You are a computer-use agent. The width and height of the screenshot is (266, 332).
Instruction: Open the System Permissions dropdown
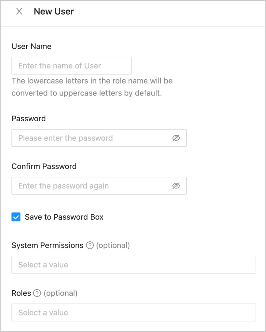(x=134, y=265)
